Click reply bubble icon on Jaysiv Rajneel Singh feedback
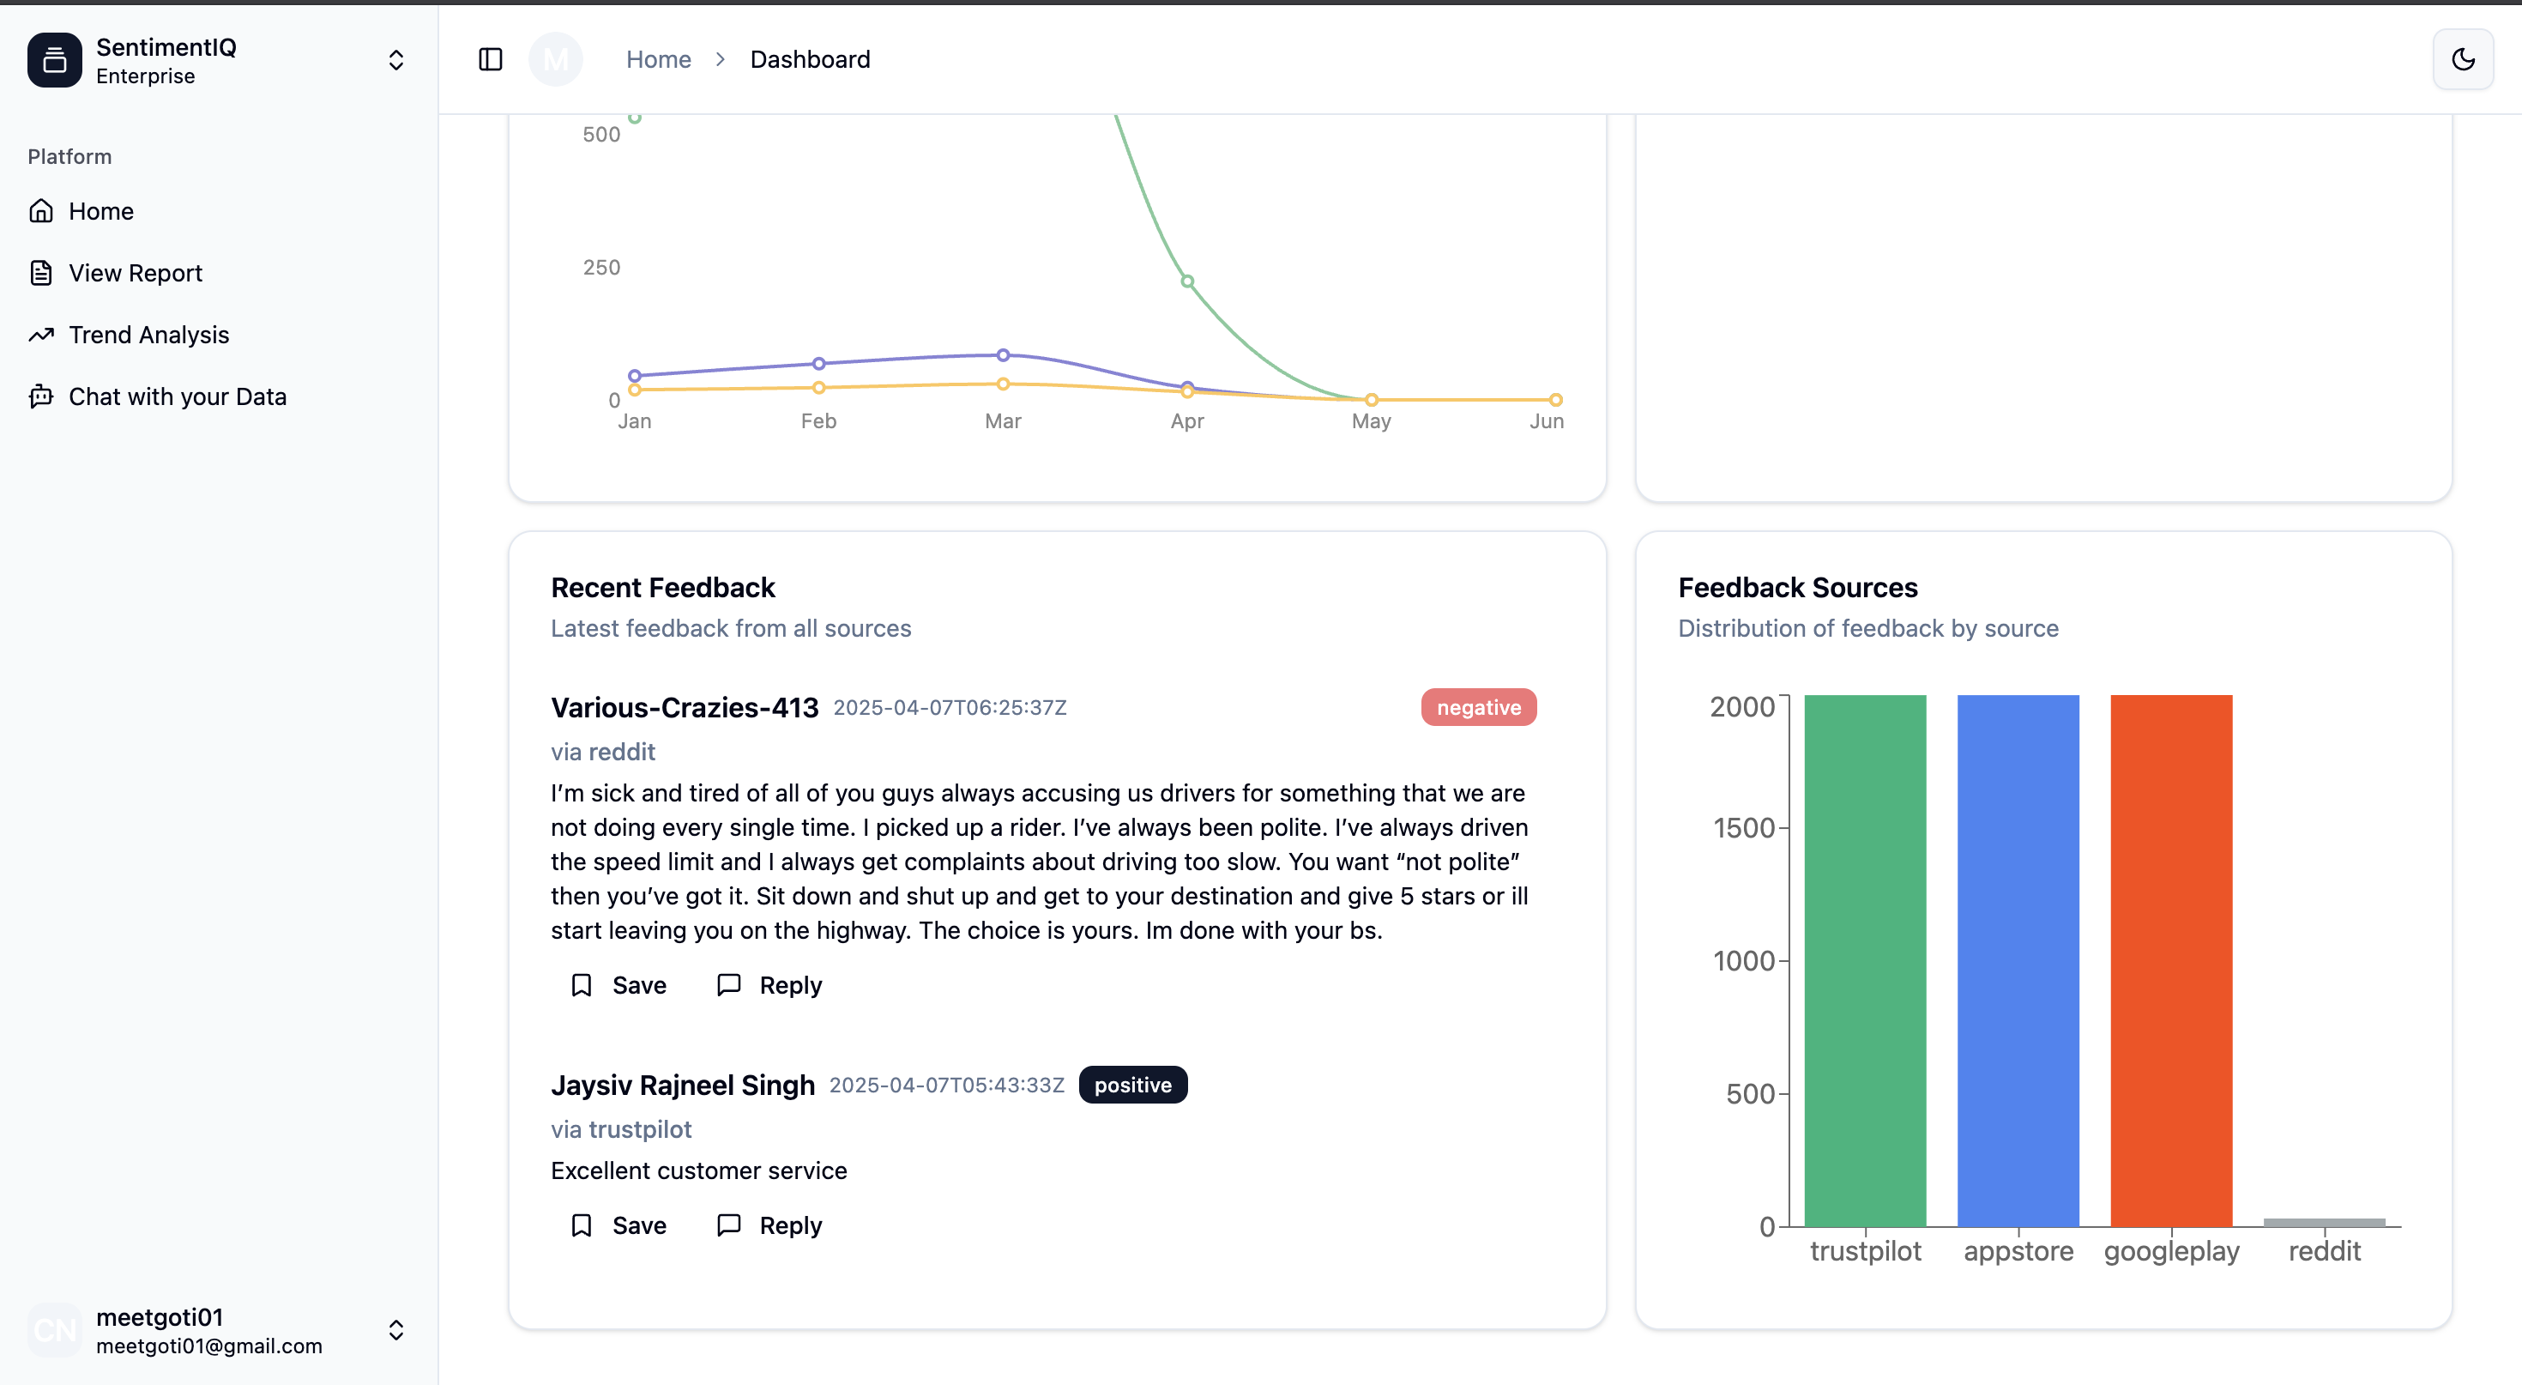This screenshot has width=2522, height=1385. (728, 1225)
